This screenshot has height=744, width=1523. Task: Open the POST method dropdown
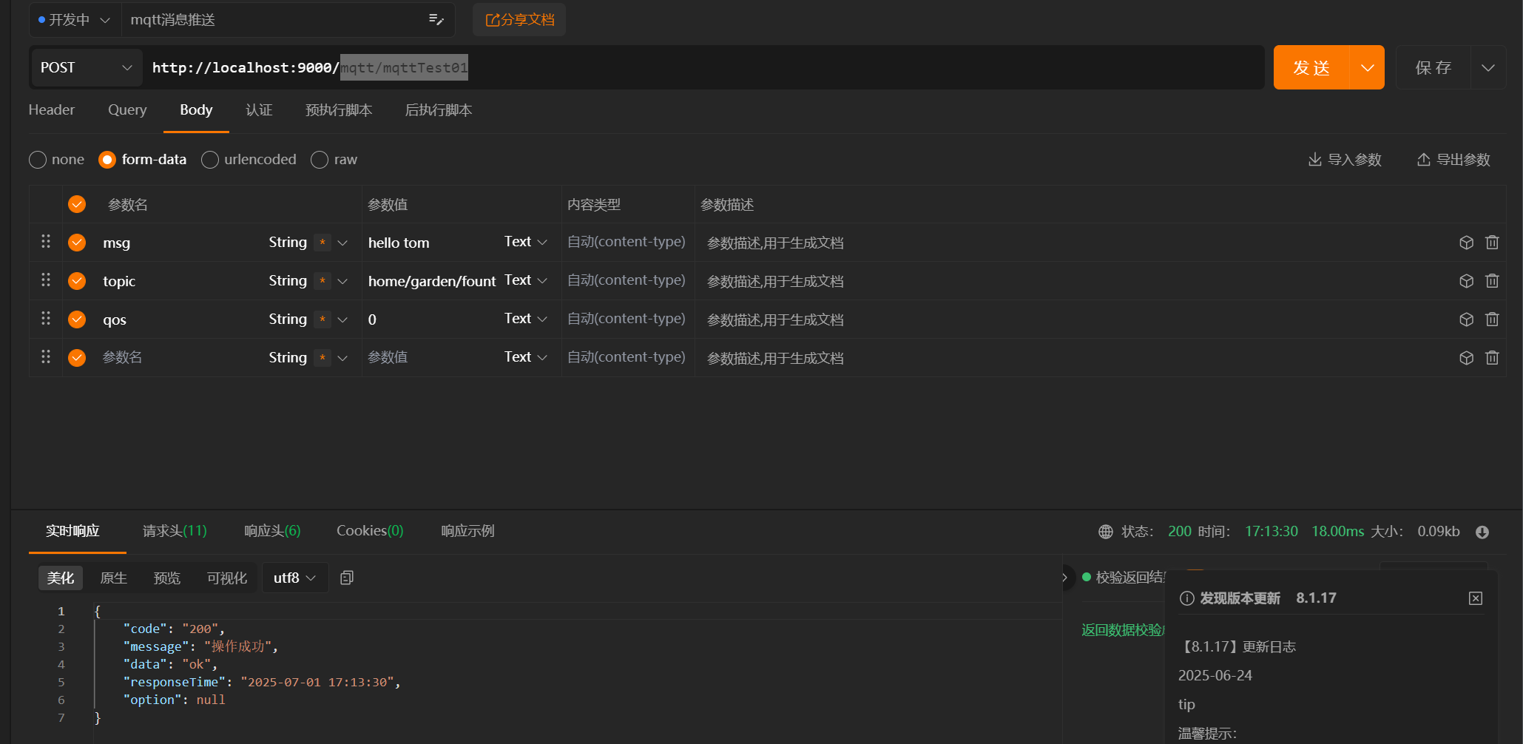pyautogui.click(x=85, y=67)
